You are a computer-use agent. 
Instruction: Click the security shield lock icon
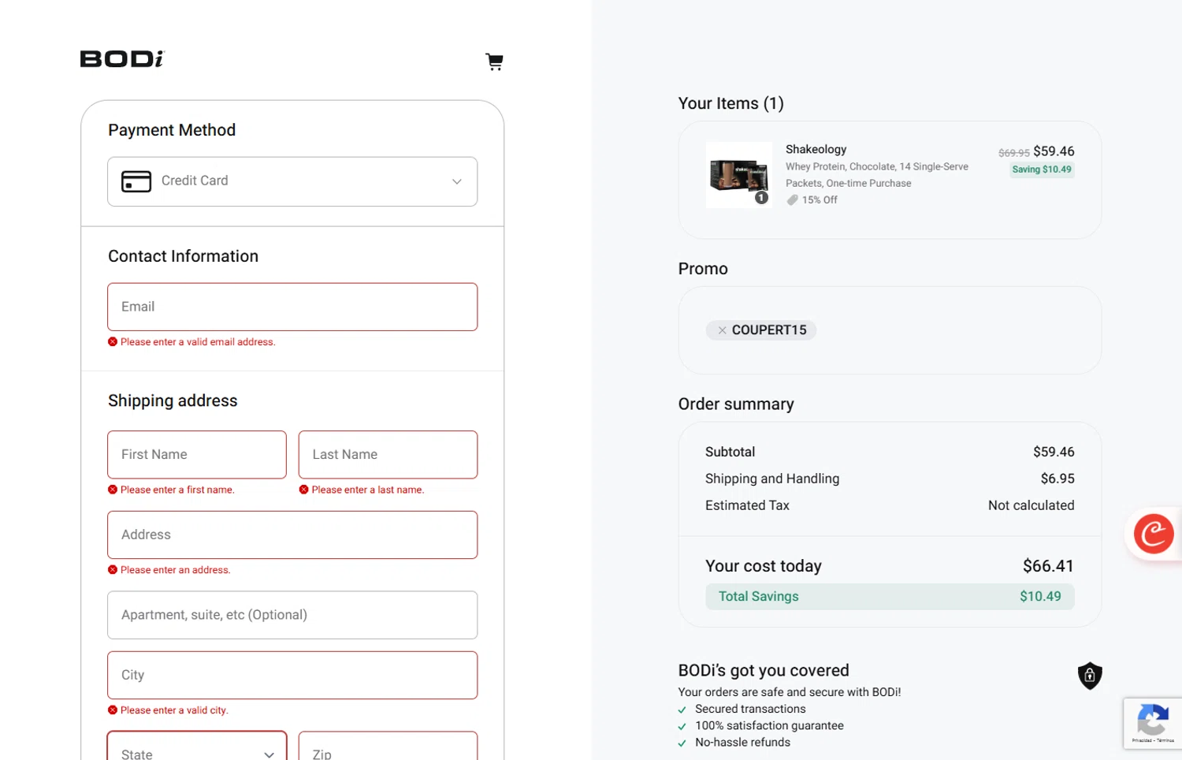coord(1089,676)
